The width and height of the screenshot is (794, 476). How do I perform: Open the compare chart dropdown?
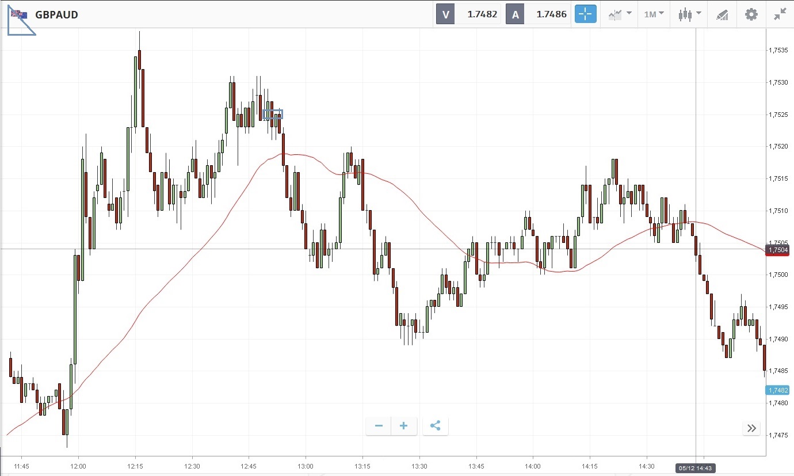pyautogui.click(x=620, y=14)
